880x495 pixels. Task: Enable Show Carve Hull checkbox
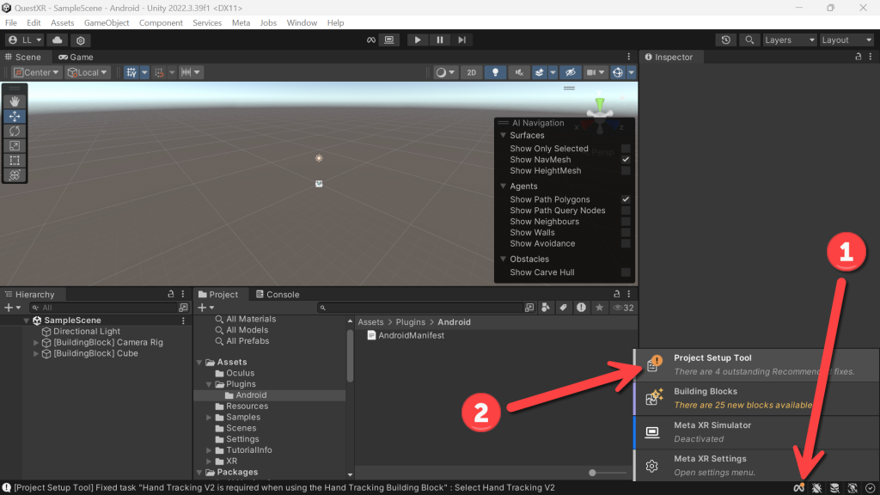click(x=626, y=272)
